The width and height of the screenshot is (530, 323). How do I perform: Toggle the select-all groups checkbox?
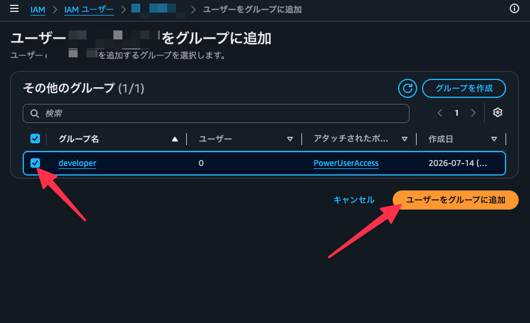click(35, 139)
